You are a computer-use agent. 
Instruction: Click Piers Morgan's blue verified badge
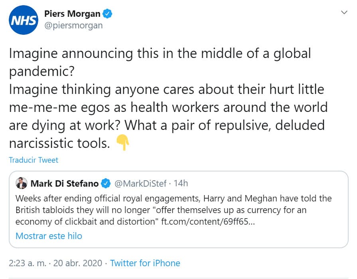tap(107, 13)
